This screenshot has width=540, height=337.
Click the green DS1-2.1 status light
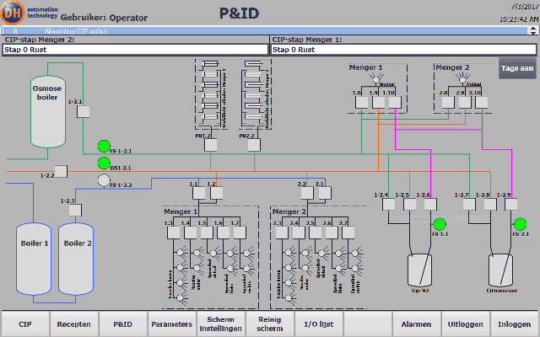tap(103, 162)
